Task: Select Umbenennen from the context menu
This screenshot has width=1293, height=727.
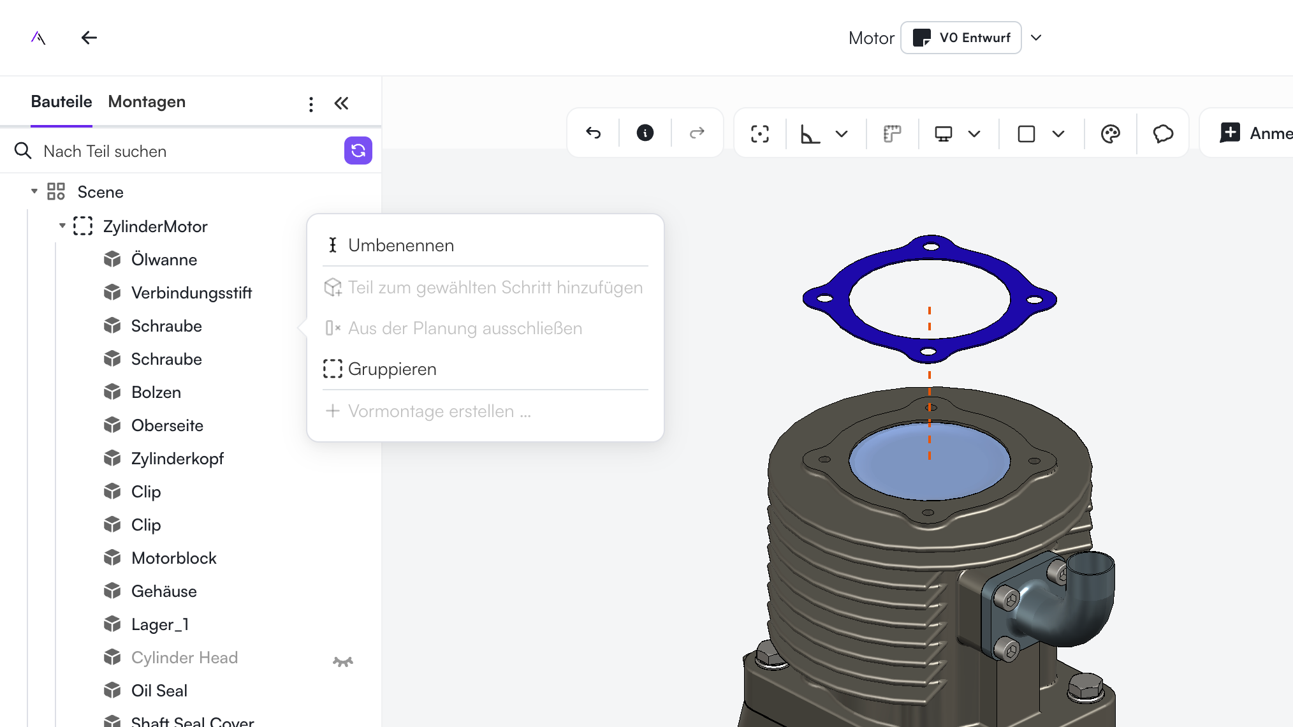Action: [x=400, y=246]
